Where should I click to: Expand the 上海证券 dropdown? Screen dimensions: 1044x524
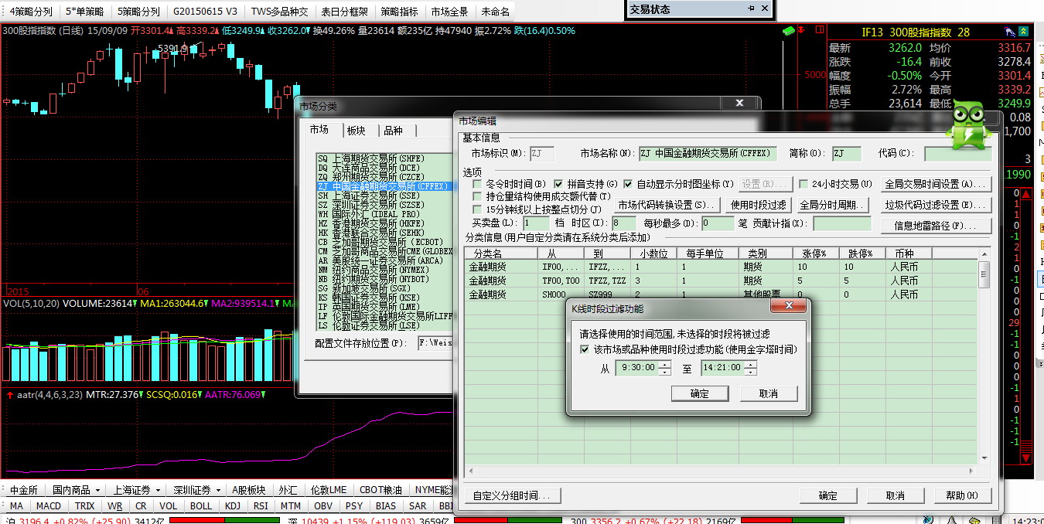pos(158,490)
